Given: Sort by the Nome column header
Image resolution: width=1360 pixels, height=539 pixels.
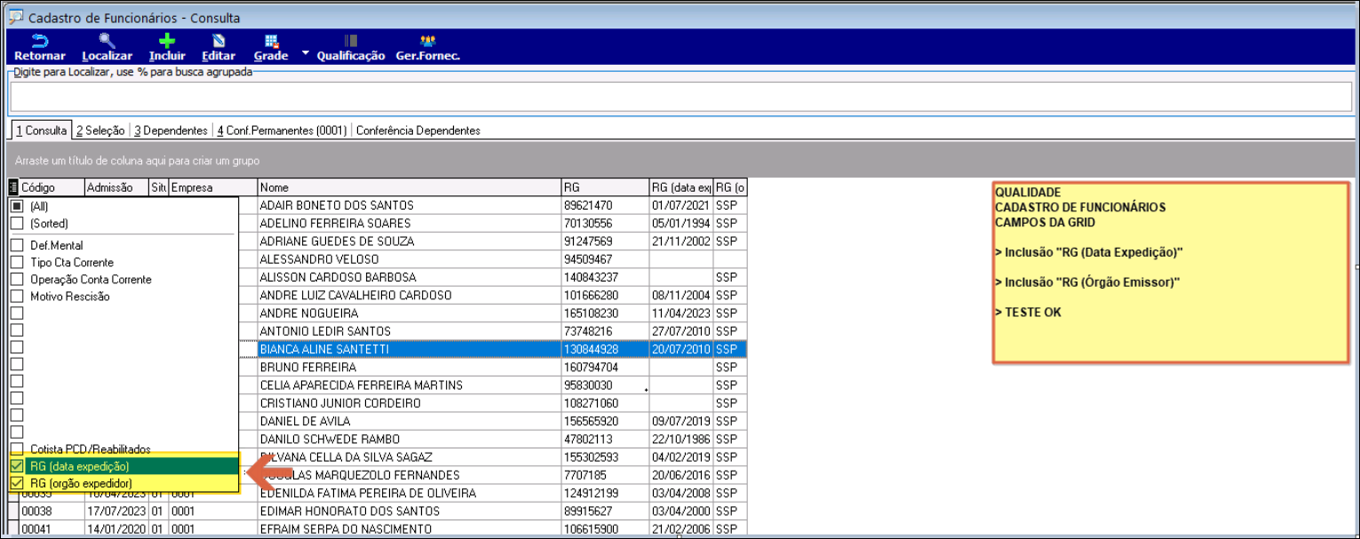Looking at the screenshot, I should click(409, 188).
